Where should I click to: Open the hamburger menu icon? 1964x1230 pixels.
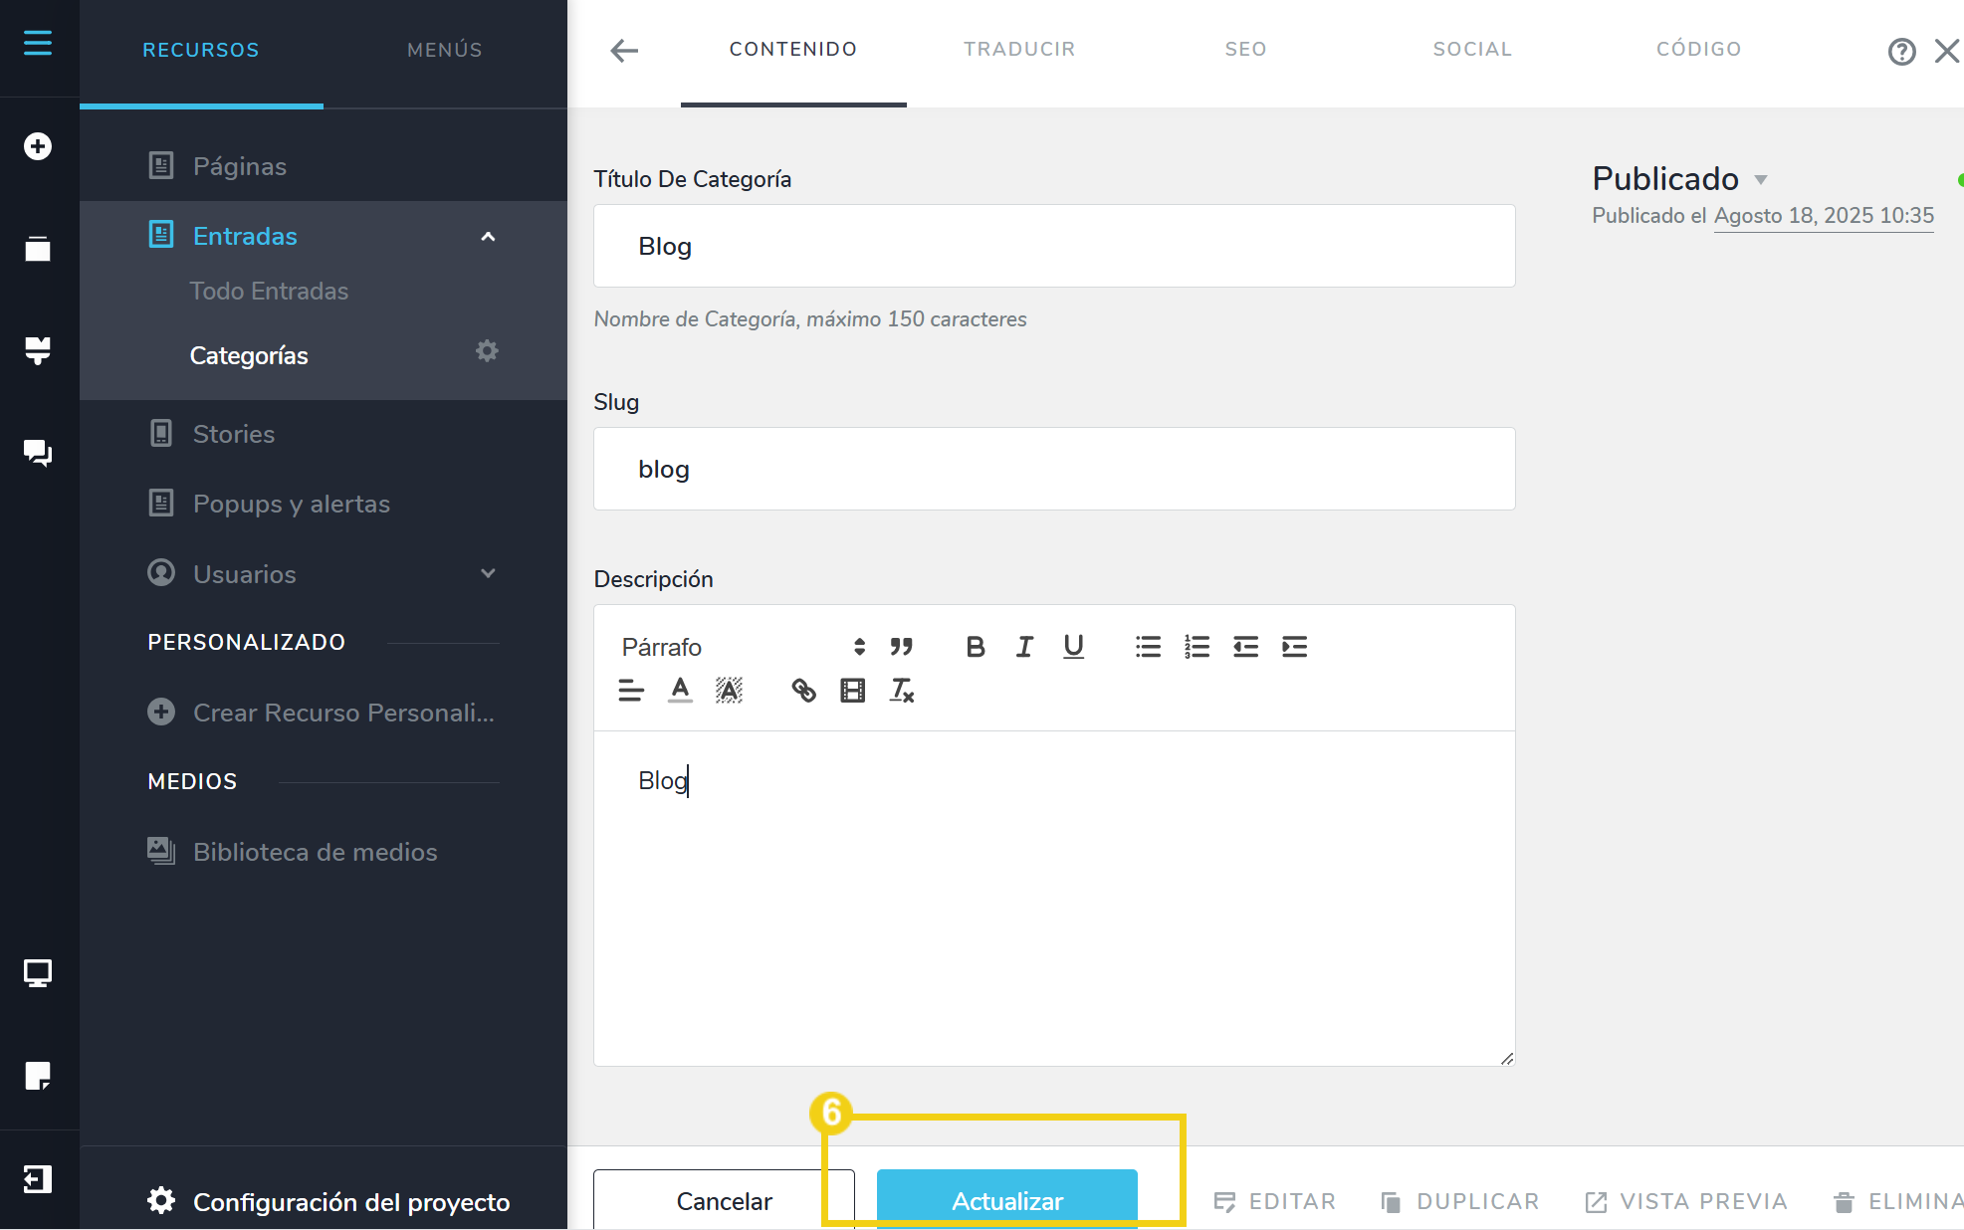click(38, 43)
